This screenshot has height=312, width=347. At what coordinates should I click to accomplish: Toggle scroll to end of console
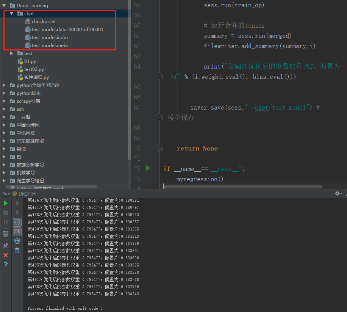click(17, 232)
